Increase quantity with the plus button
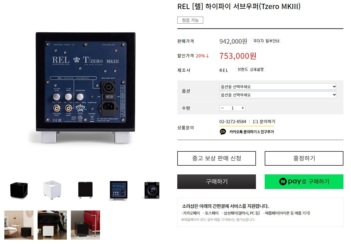Image resolution: width=351 pixels, height=244 pixels. (243, 108)
